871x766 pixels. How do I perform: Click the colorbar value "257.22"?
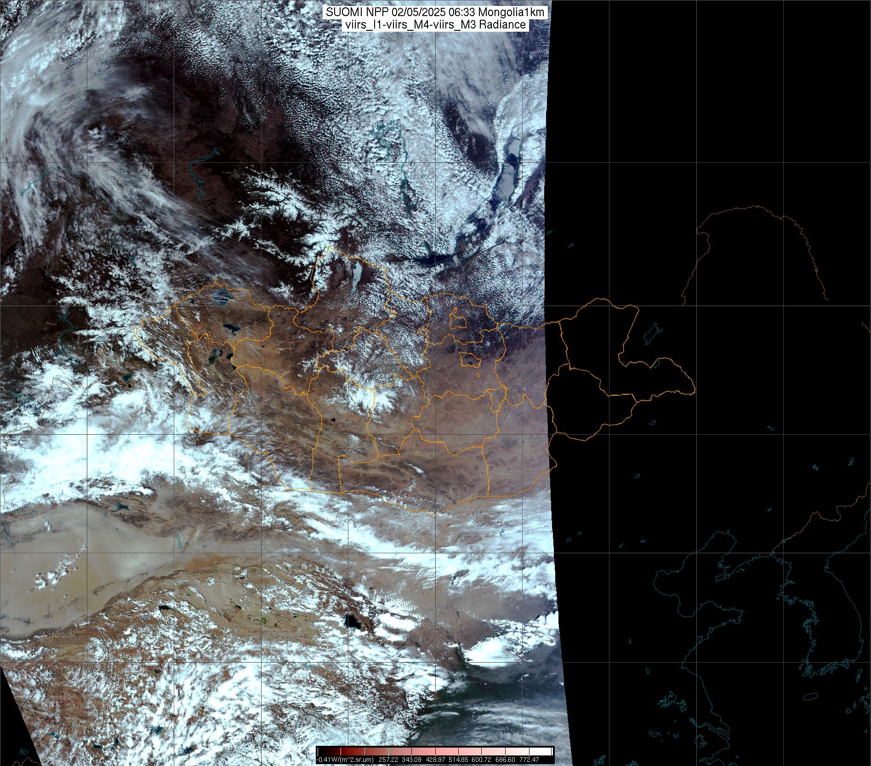tap(387, 760)
